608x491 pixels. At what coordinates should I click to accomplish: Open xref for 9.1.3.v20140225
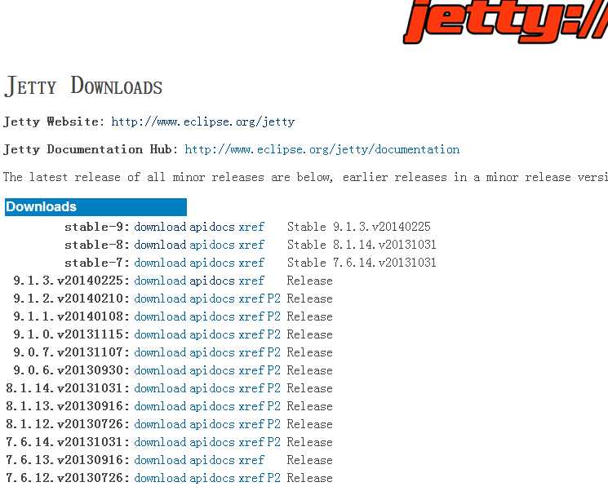pyautogui.click(x=251, y=281)
